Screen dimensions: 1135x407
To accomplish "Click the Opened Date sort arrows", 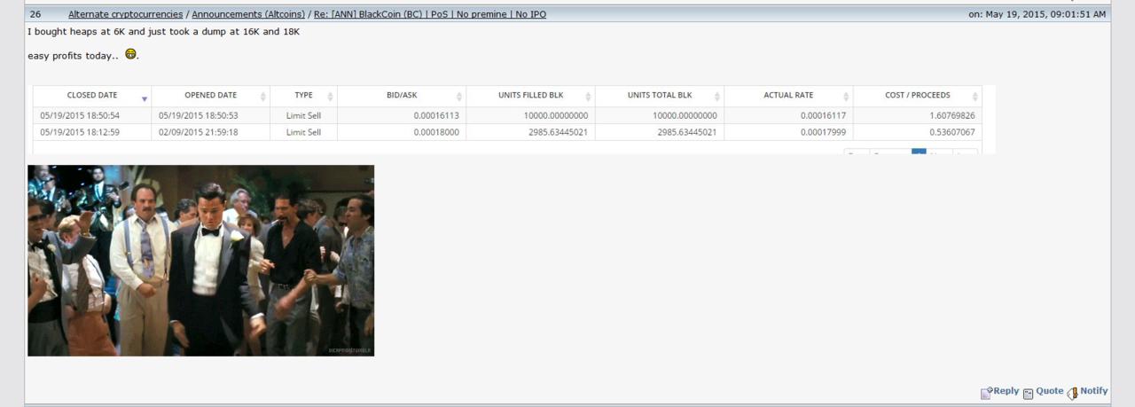I will point(263,97).
